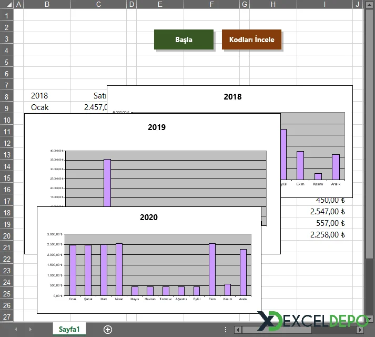Image resolution: width=375 pixels, height=337 pixels.
Task: Add a new sheet with the plus icon
Action: [x=108, y=330]
